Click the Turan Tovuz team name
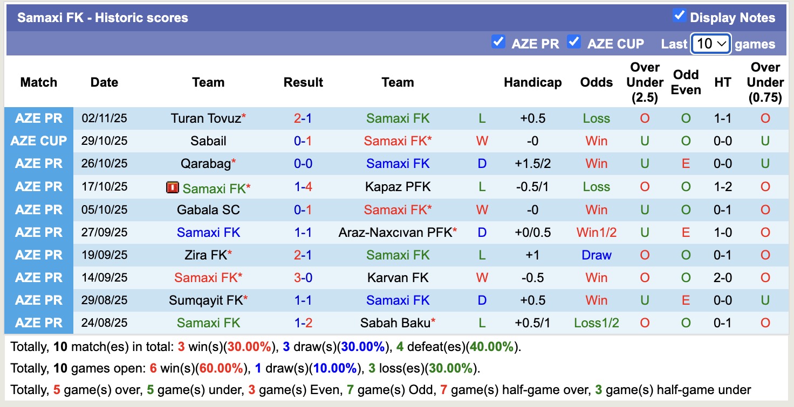Viewport: 794px width, 407px height. 206,118
